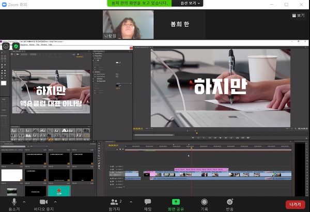Collapse the Strokes section in Title Properties

tap(94, 72)
